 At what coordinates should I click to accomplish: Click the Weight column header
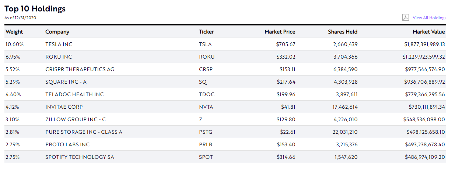(x=14, y=32)
